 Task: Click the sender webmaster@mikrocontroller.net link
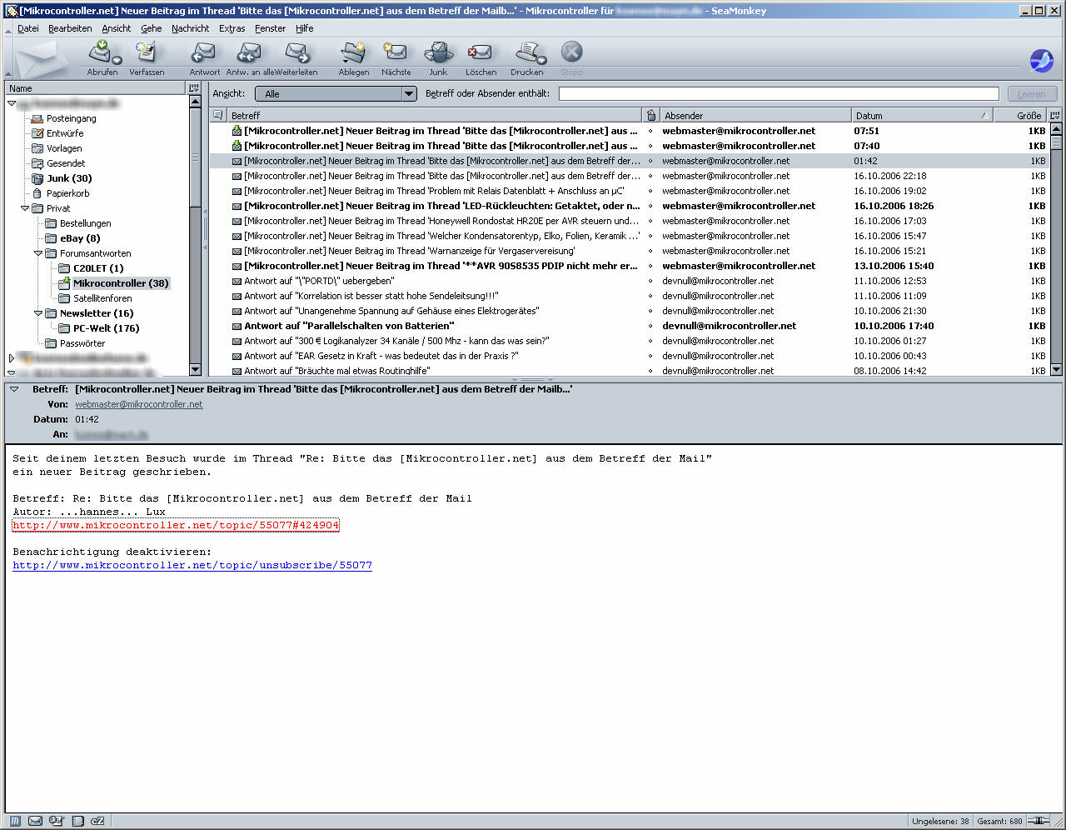[139, 404]
